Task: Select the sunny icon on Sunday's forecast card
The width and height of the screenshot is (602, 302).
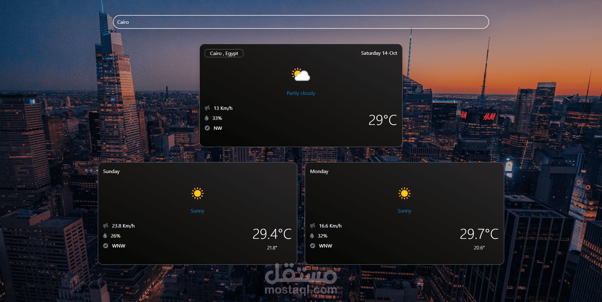Action: pos(197,193)
